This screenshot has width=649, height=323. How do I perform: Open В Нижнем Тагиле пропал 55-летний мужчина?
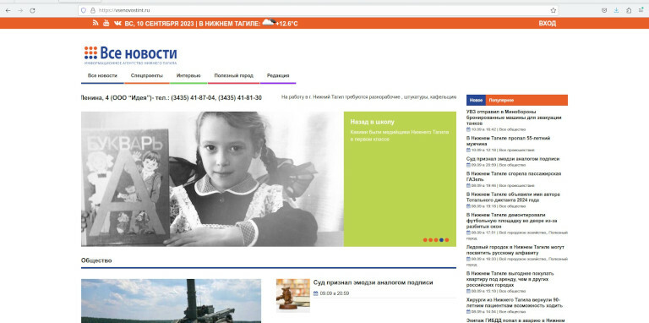(x=508, y=141)
